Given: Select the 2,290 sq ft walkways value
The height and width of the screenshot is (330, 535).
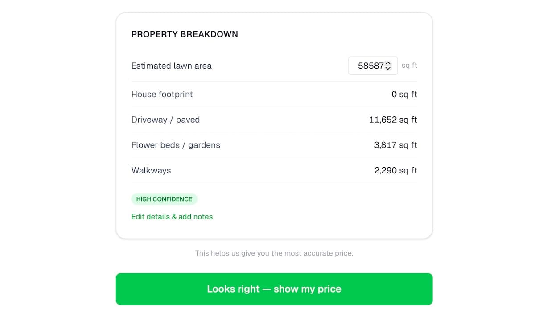Looking at the screenshot, I should [395, 171].
